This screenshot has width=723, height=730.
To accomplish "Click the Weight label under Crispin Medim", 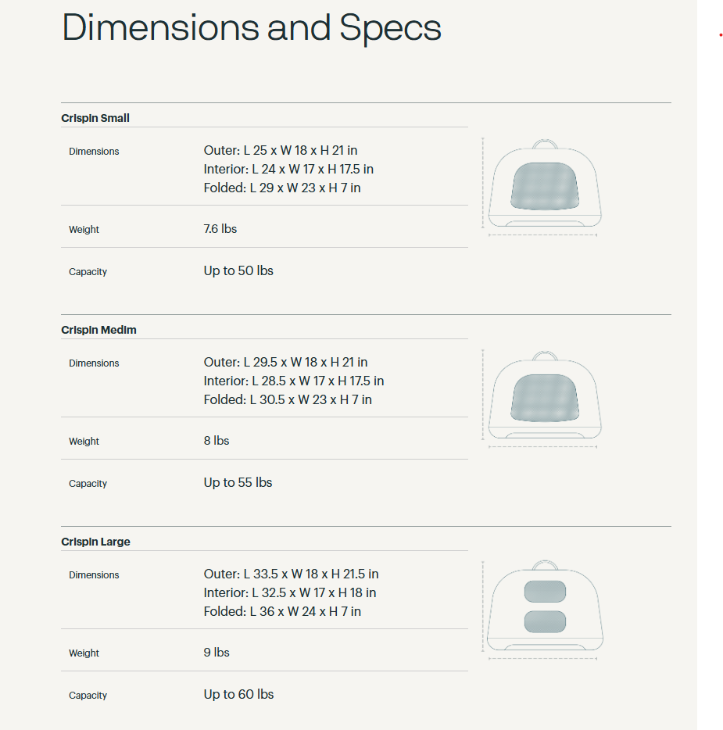I will point(84,442).
